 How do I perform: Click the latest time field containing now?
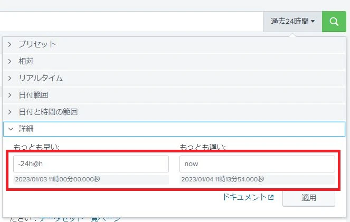(257, 164)
